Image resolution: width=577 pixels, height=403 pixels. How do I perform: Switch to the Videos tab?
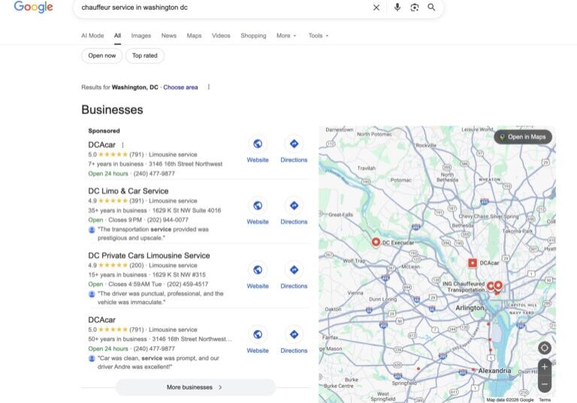coord(221,36)
